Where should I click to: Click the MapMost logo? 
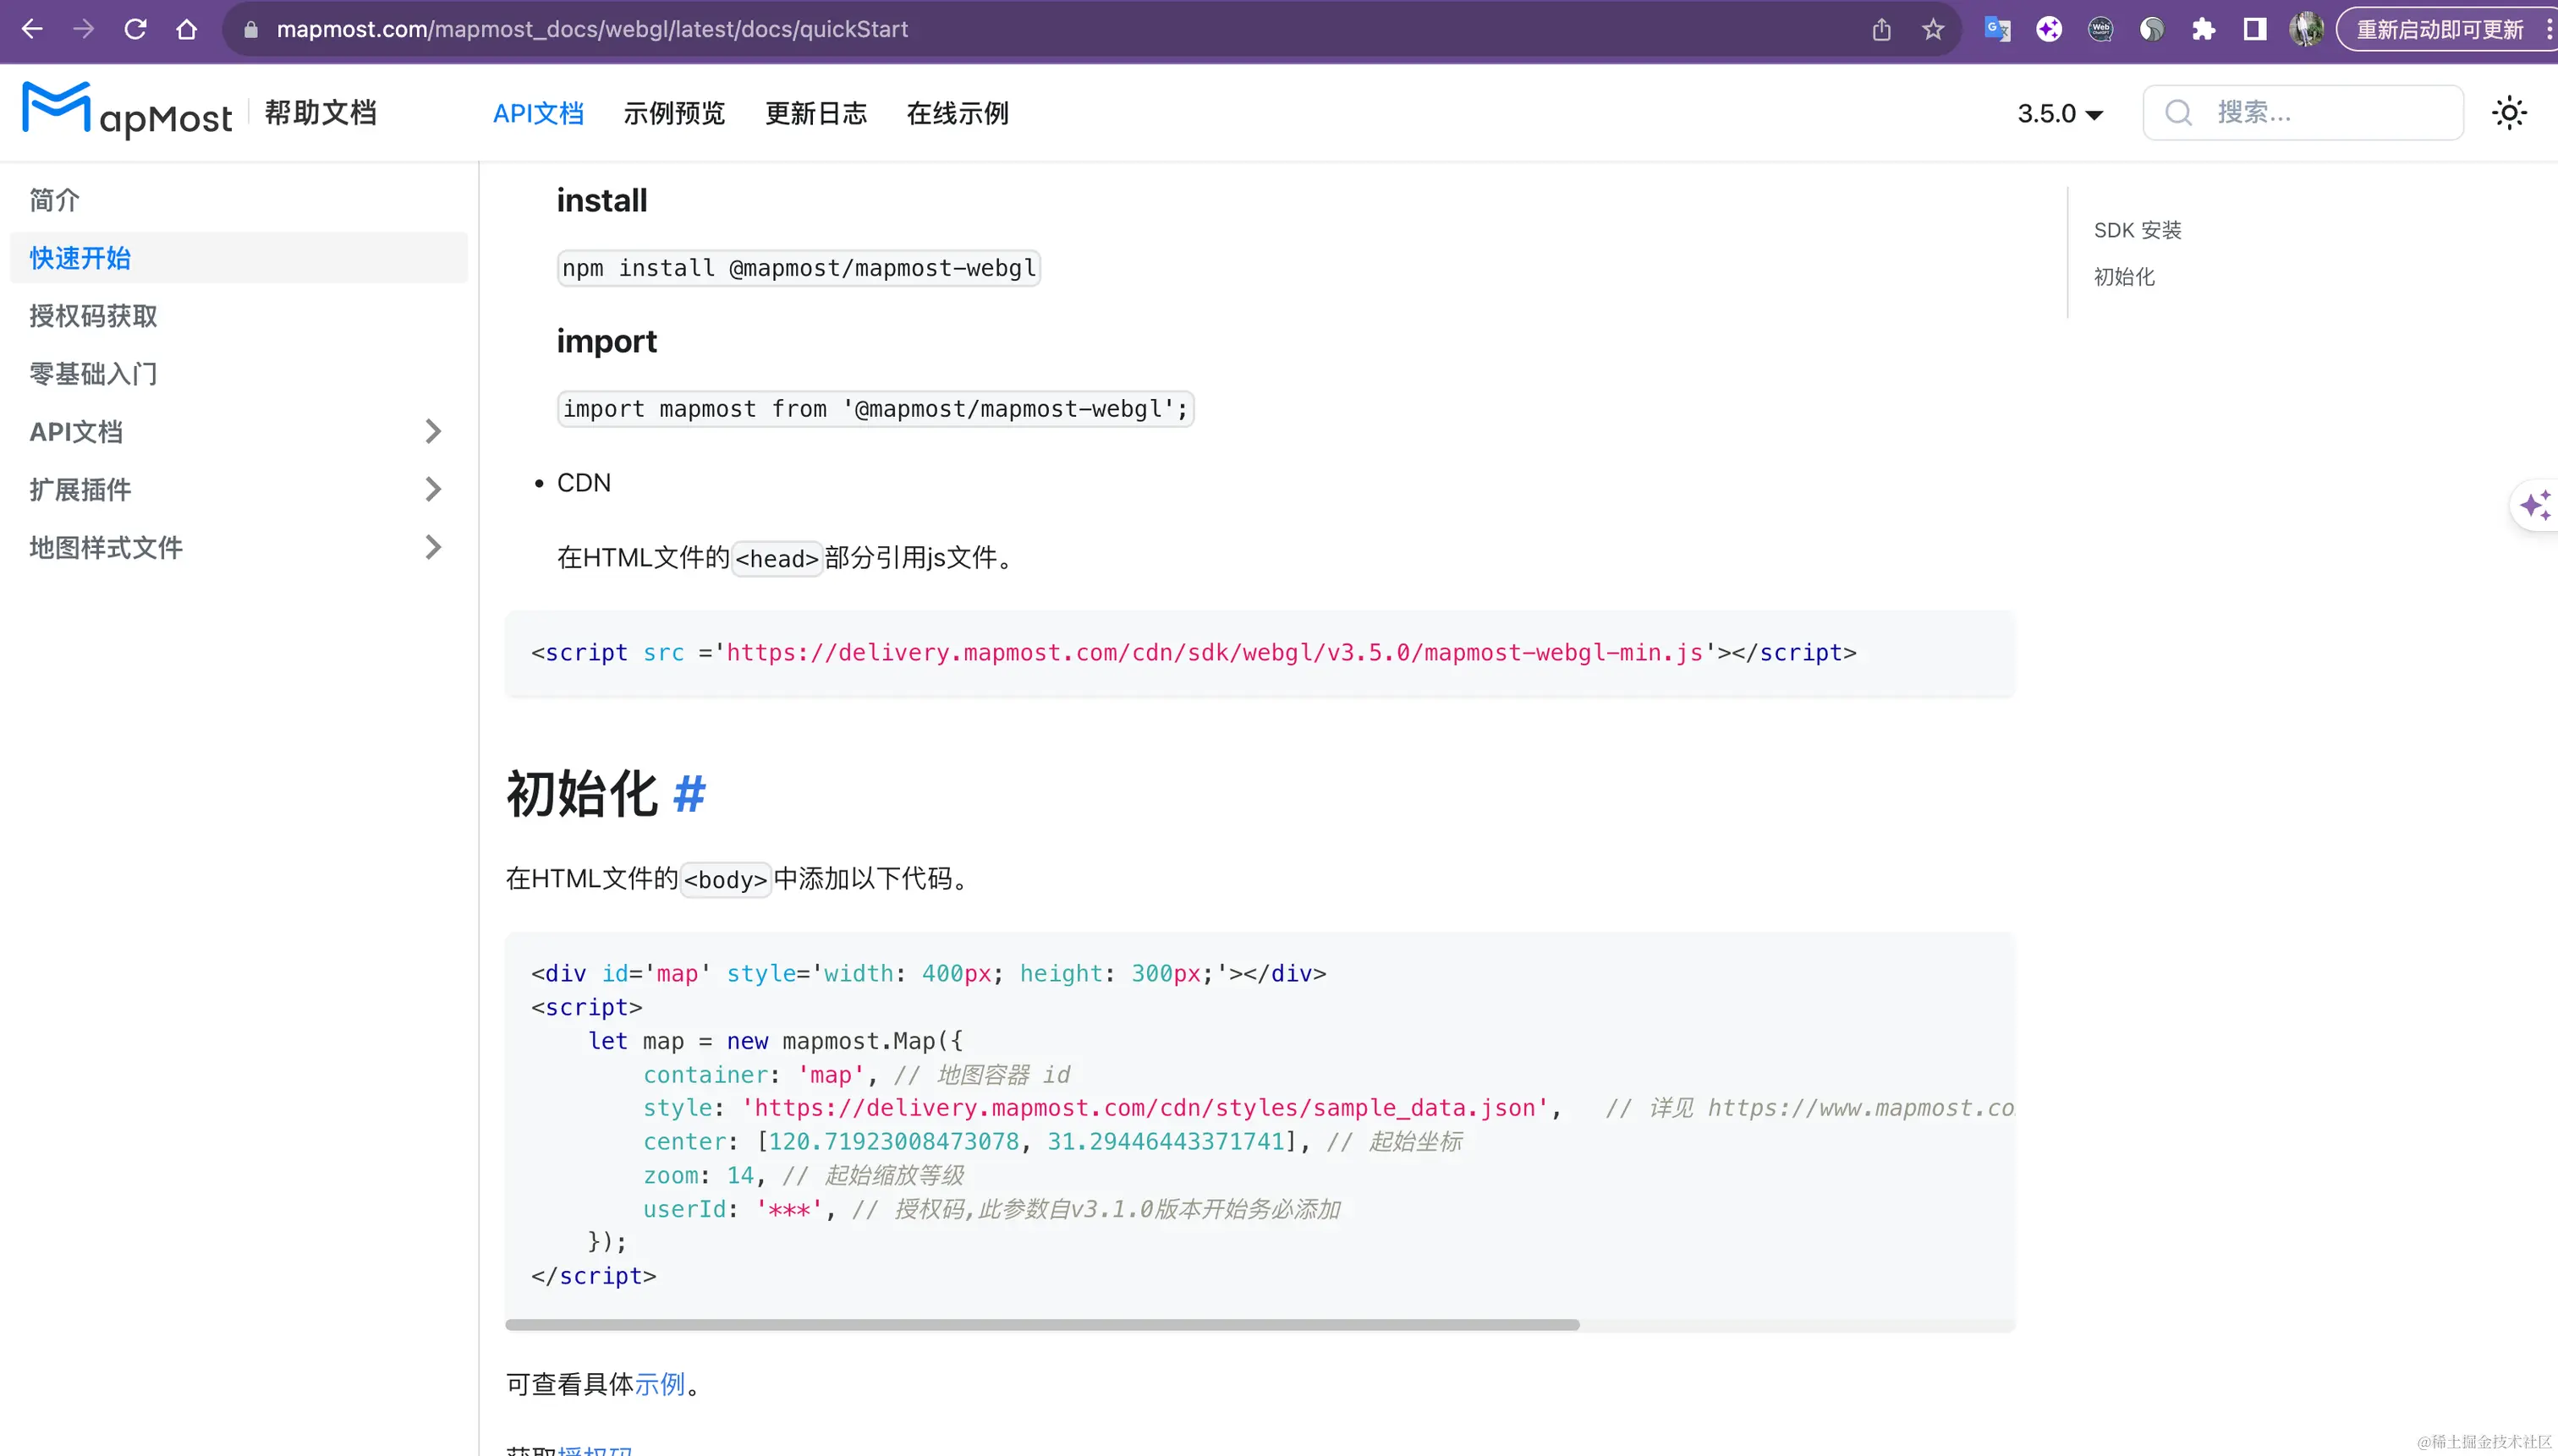[127, 112]
